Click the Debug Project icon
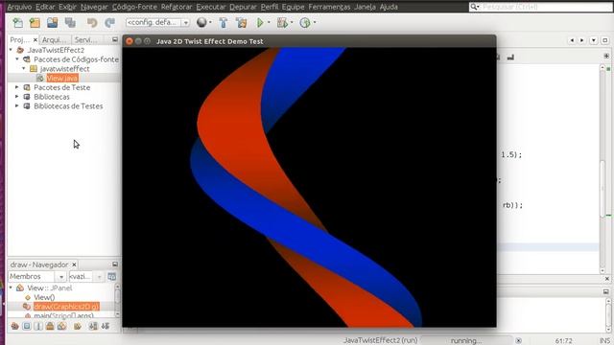This screenshot has height=345, width=614. pyautogui.click(x=282, y=23)
